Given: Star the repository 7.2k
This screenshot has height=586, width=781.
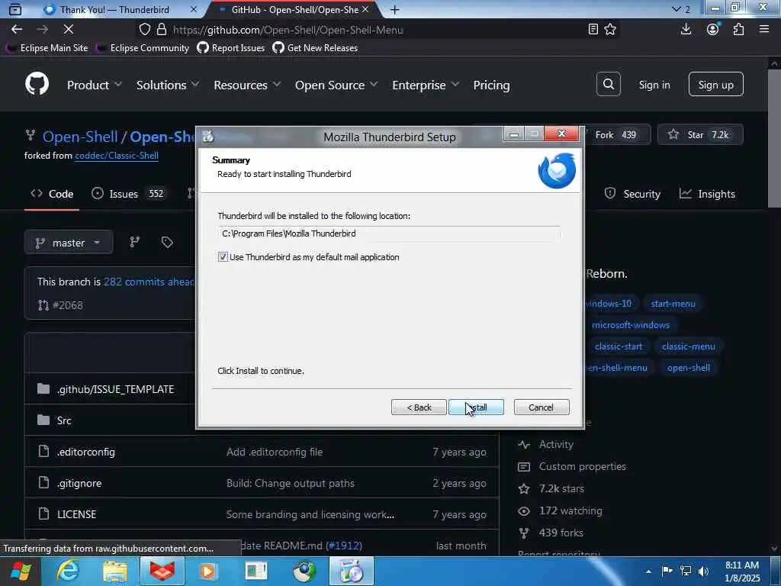Looking at the screenshot, I should (700, 134).
